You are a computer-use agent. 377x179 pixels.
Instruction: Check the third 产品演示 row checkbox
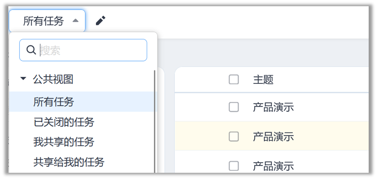pos(234,166)
